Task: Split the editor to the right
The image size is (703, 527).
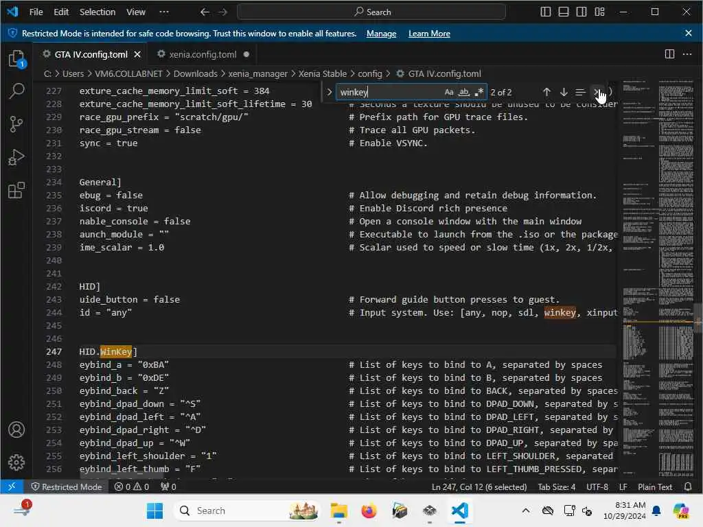Action: 669,54
